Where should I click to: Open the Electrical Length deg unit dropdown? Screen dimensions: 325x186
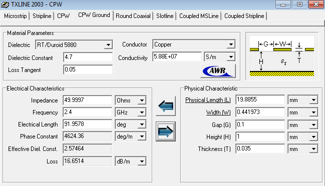(x=142, y=124)
